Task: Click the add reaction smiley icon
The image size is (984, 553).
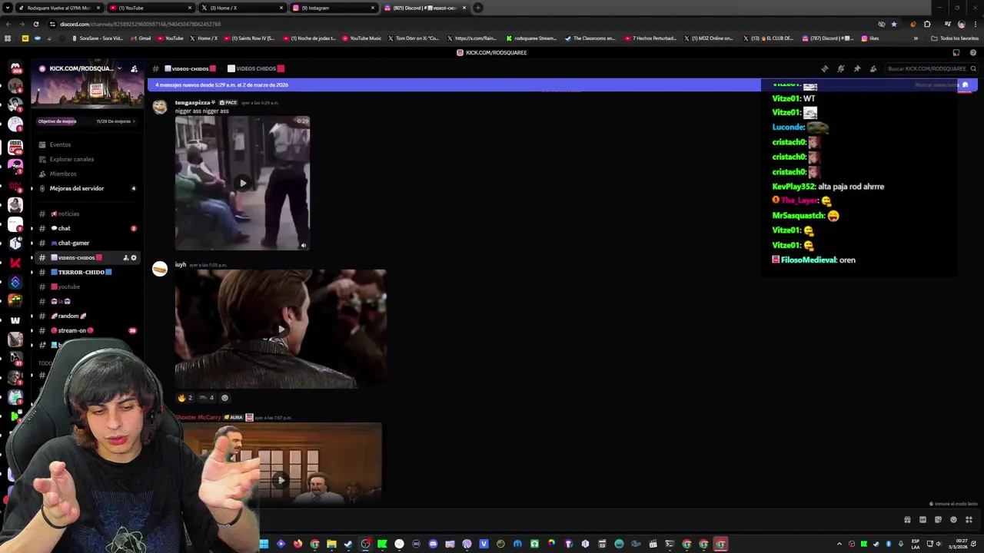Action: 224,398
